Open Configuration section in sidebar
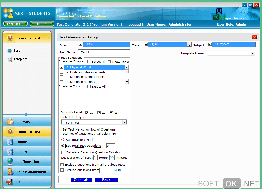262x190 pixels. tap(27, 162)
